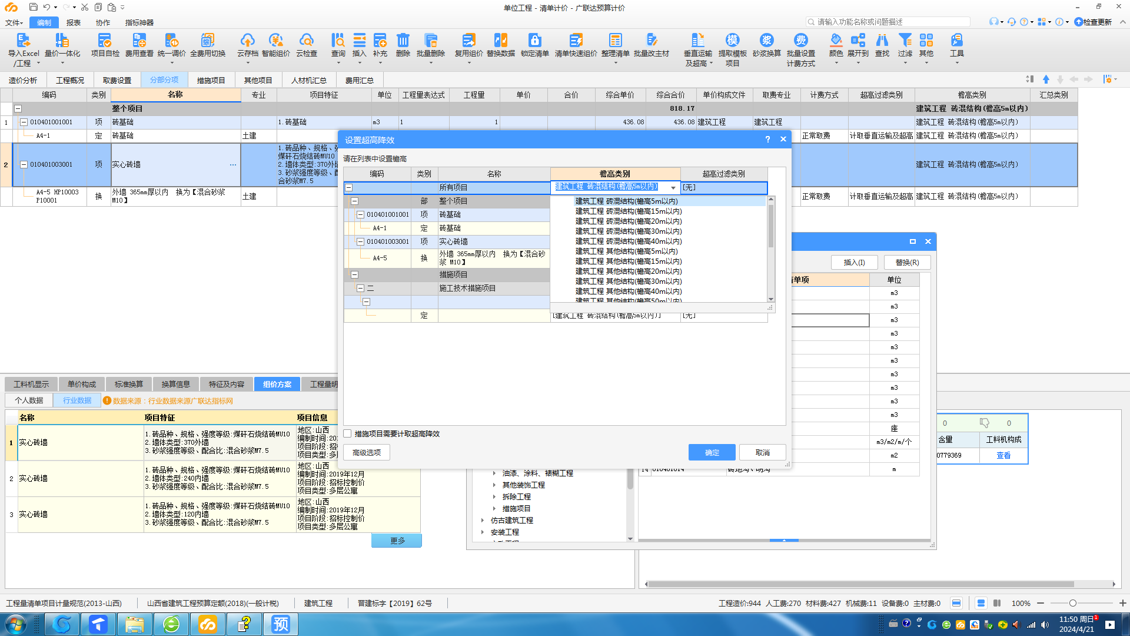The width and height of the screenshot is (1130, 636).
Task: Open 批量改主材 tool
Action: (x=651, y=45)
